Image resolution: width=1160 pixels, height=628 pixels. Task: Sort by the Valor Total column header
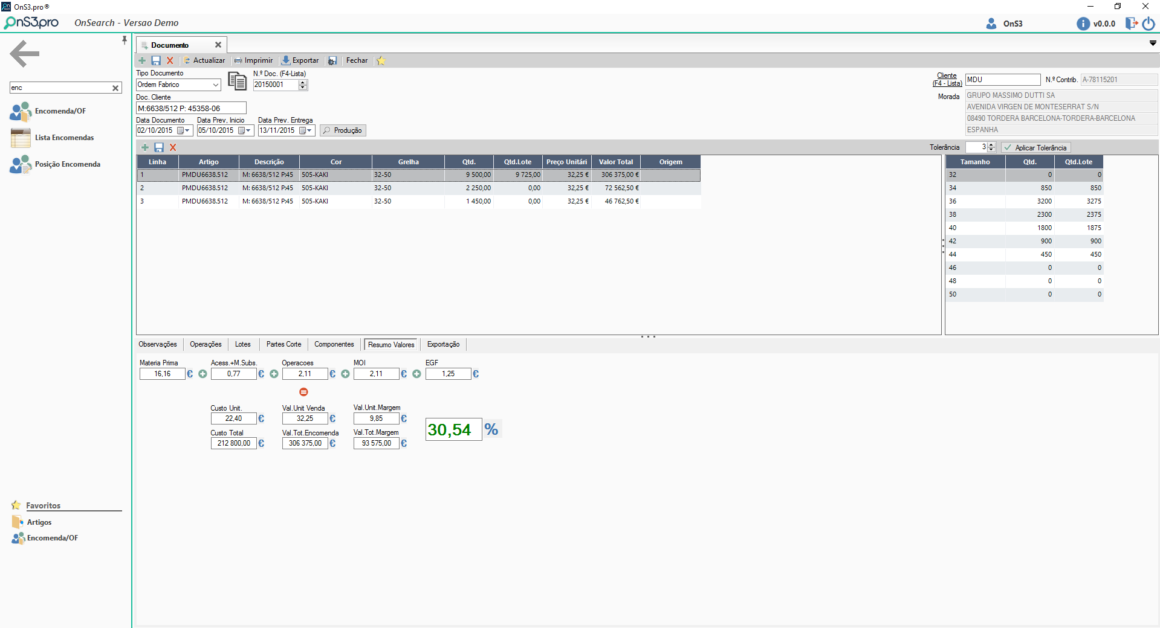pos(616,162)
